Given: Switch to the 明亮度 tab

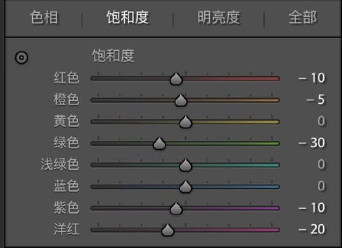Looking at the screenshot, I should [219, 17].
